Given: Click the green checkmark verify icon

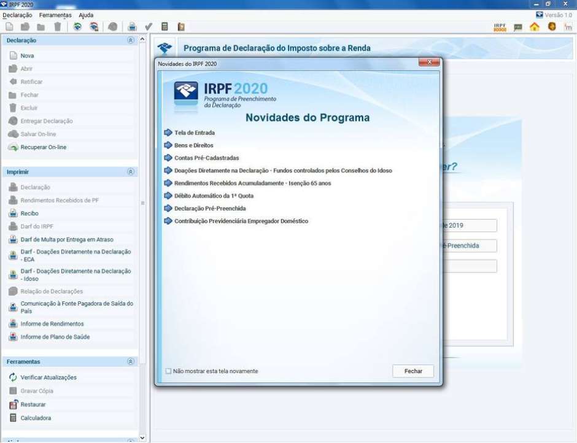Looking at the screenshot, I should [x=149, y=27].
